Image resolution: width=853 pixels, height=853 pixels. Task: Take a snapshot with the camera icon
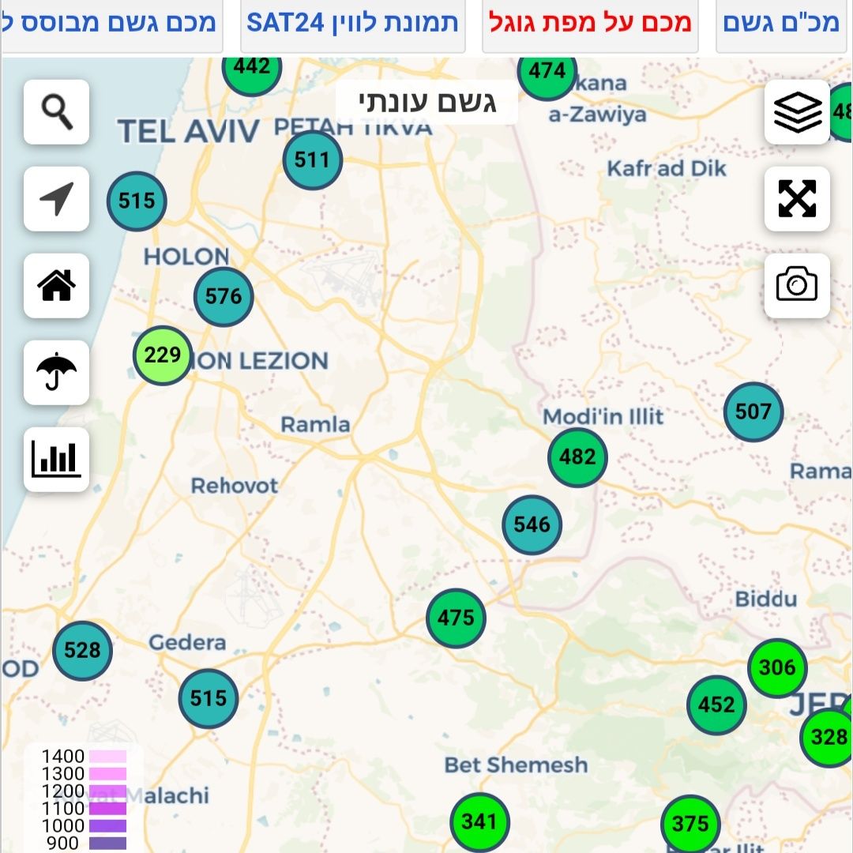coord(797,286)
